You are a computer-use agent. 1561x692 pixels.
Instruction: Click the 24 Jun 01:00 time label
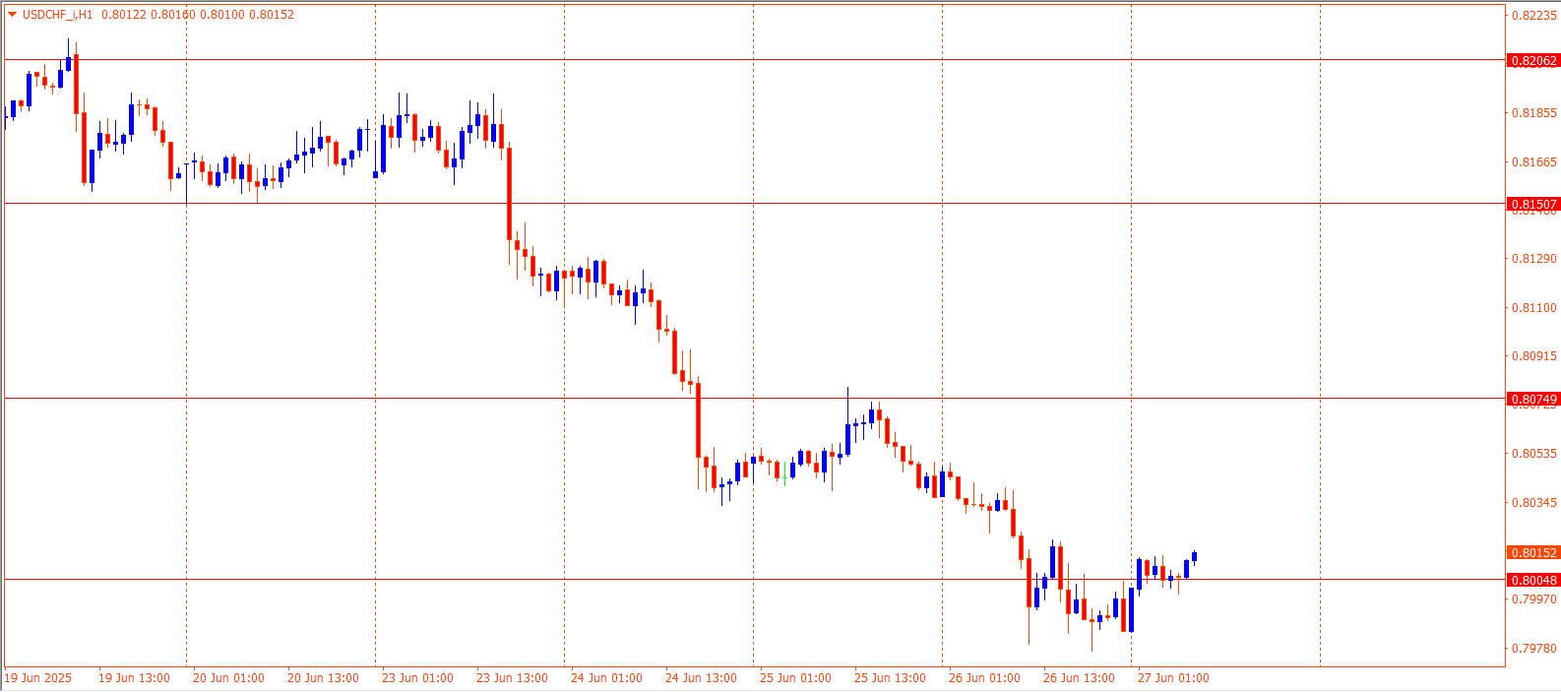pos(606,678)
